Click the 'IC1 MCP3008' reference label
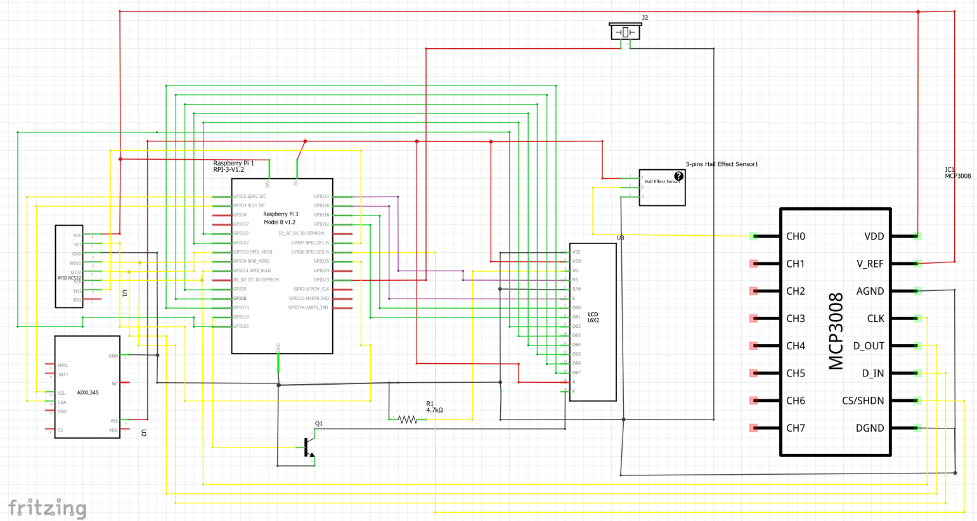This screenshot has height=521, width=977. (957, 173)
